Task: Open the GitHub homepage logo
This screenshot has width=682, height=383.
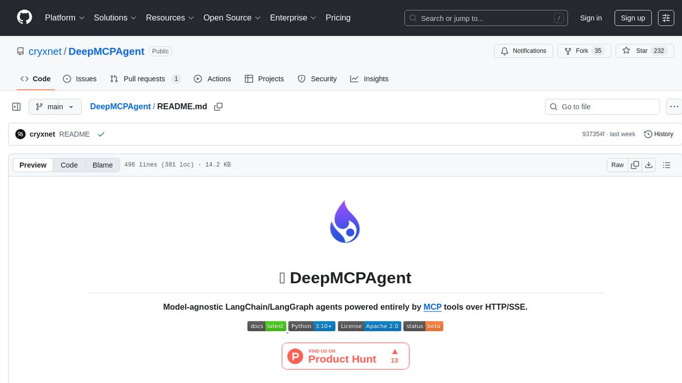Action: (25, 18)
